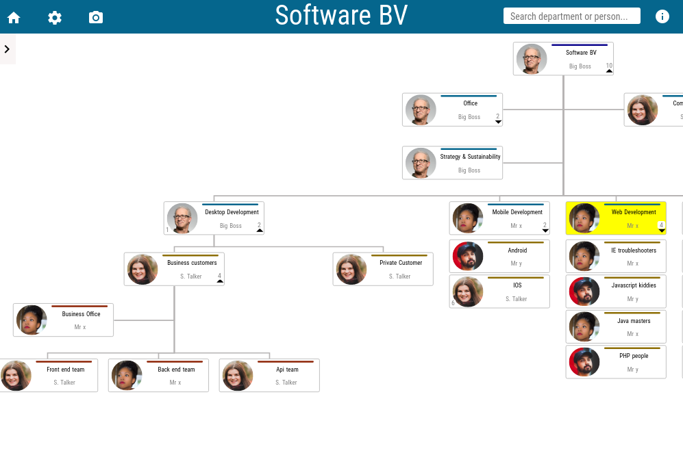
Task: Click Mr x under Business Office
Action: [80, 327]
